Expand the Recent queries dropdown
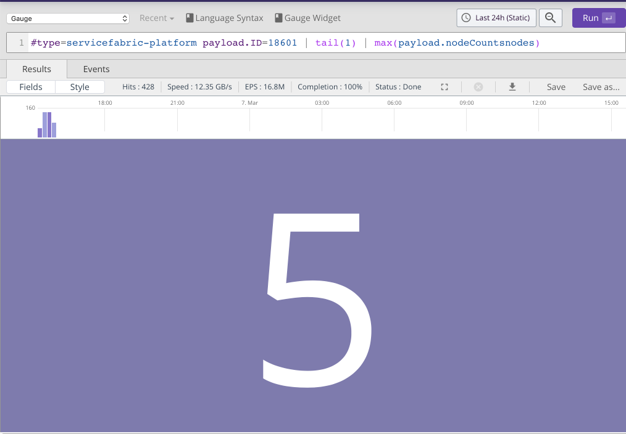Screen dimensions: 626x434 coord(157,18)
